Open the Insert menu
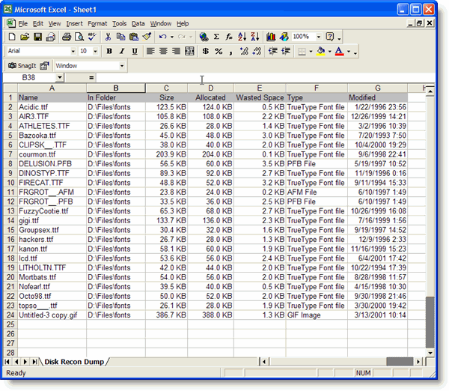The width and height of the screenshot is (449, 391). [74, 24]
